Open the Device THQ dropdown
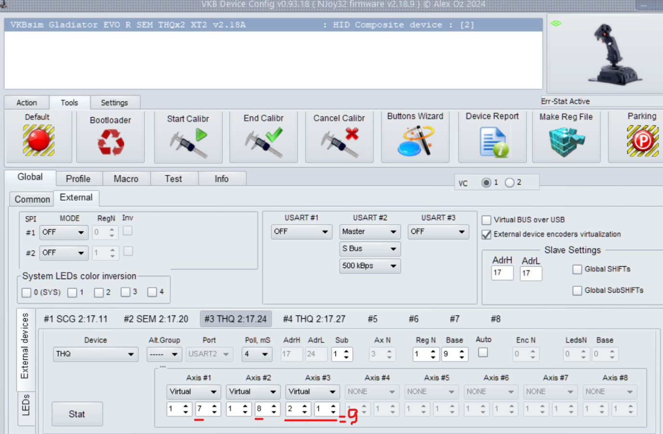Image resolution: width=663 pixels, height=434 pixels. click(x=95, y=354)
